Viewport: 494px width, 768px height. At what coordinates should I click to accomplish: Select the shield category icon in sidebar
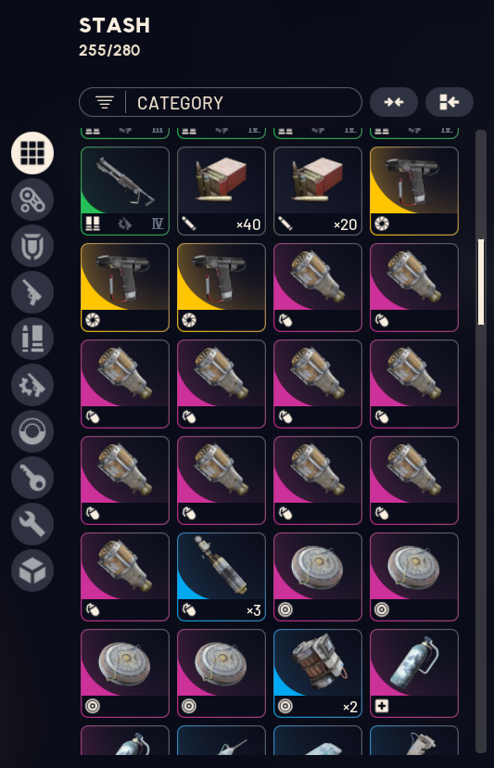pos(32,246)
